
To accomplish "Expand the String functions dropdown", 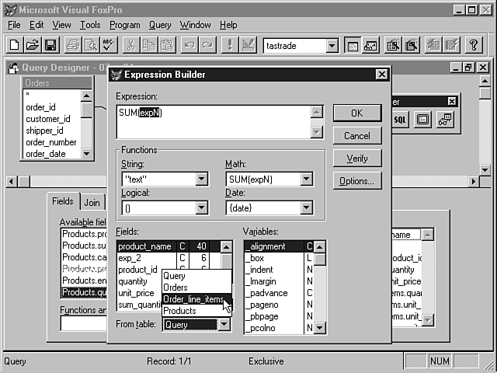I will tap(202, 180).
